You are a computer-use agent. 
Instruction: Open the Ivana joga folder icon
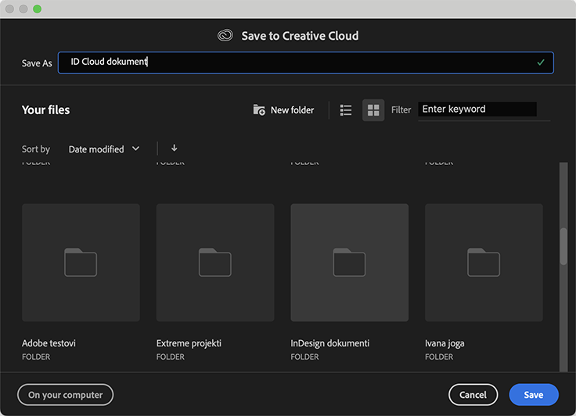(x=484, y=262)
